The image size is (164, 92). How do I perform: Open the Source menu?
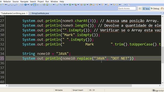tap(15, 2)
